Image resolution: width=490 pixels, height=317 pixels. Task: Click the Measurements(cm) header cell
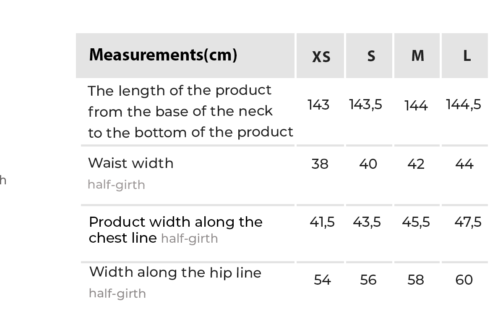click(163, 55)
